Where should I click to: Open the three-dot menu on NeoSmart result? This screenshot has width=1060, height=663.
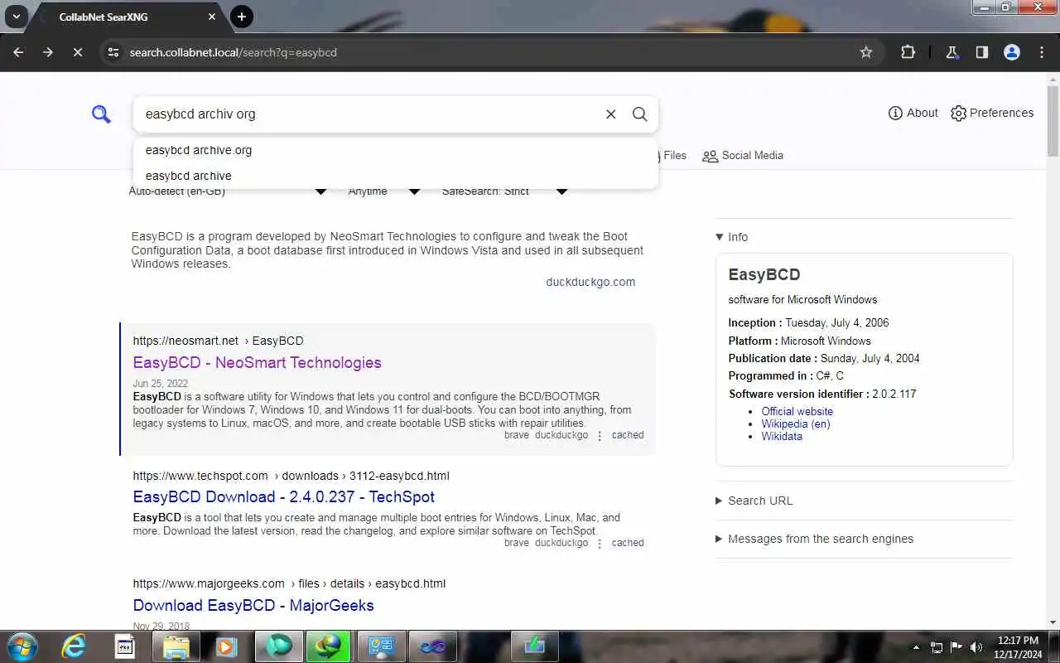(x=600, y=436)
